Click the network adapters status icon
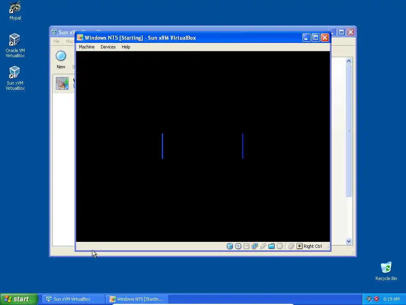Screen dimensions: 406x305 [255, 246]
